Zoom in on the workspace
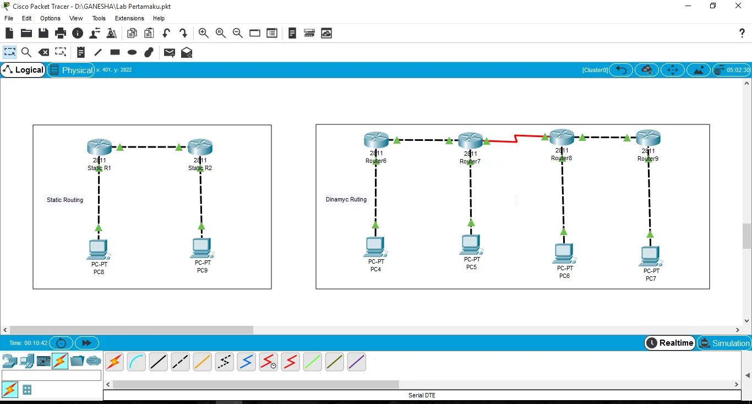The image size is (752, 404). click(x=204, y=34)
